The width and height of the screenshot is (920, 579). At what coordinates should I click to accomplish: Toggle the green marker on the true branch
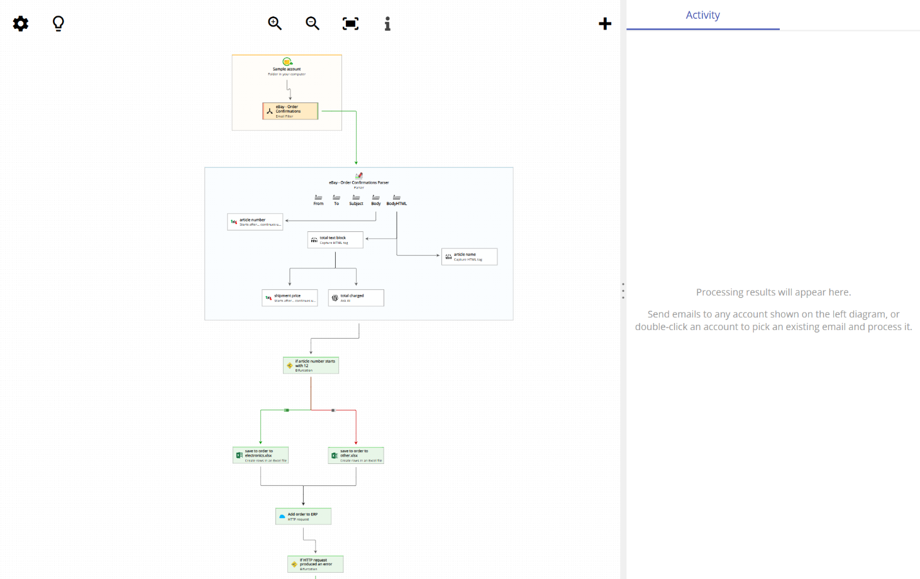coord(287,409)
